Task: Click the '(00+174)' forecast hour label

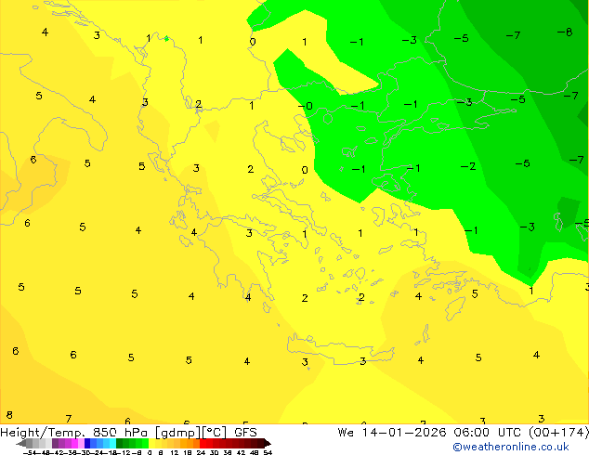Action: tap(559, 433)
